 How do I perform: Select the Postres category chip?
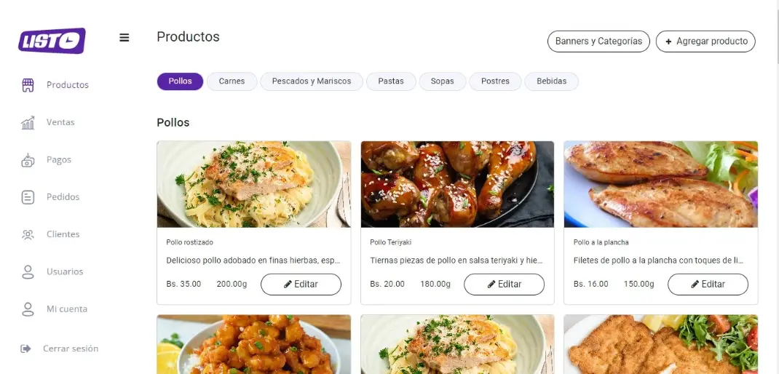coord(495,81)
